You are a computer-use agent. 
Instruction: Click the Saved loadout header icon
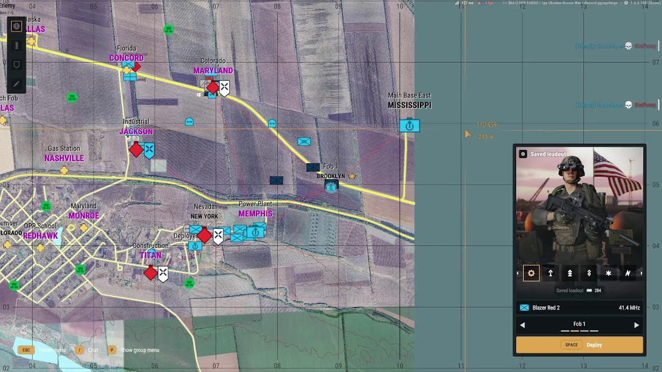pos(523,154)
